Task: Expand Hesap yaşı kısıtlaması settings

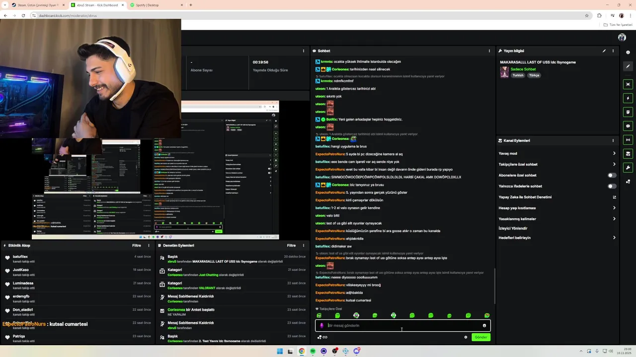Action: (614, 208)
